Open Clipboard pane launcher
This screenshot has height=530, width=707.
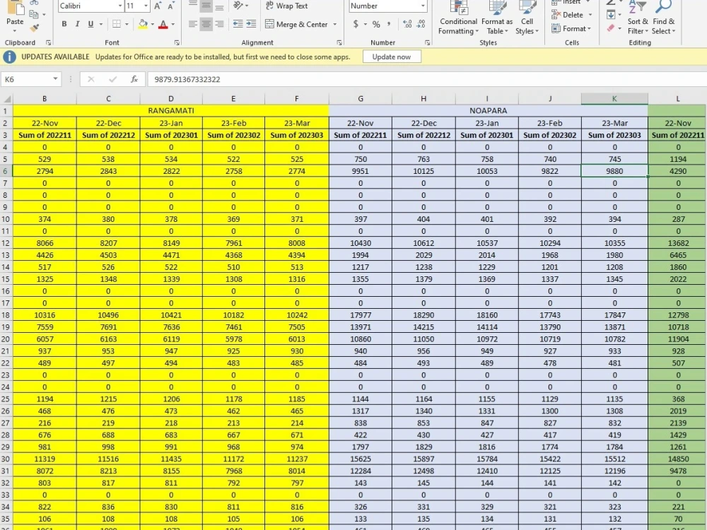pos(48,43)
